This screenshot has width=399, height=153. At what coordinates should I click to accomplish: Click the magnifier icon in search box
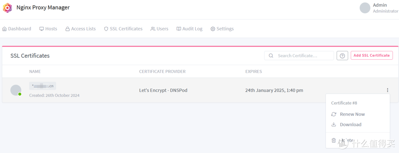point(271,56)
